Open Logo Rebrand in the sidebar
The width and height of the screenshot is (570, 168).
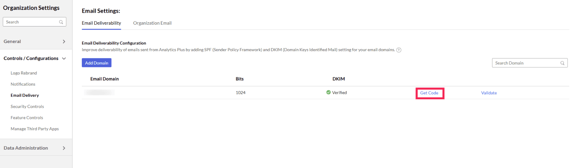[x=24, y=73]
